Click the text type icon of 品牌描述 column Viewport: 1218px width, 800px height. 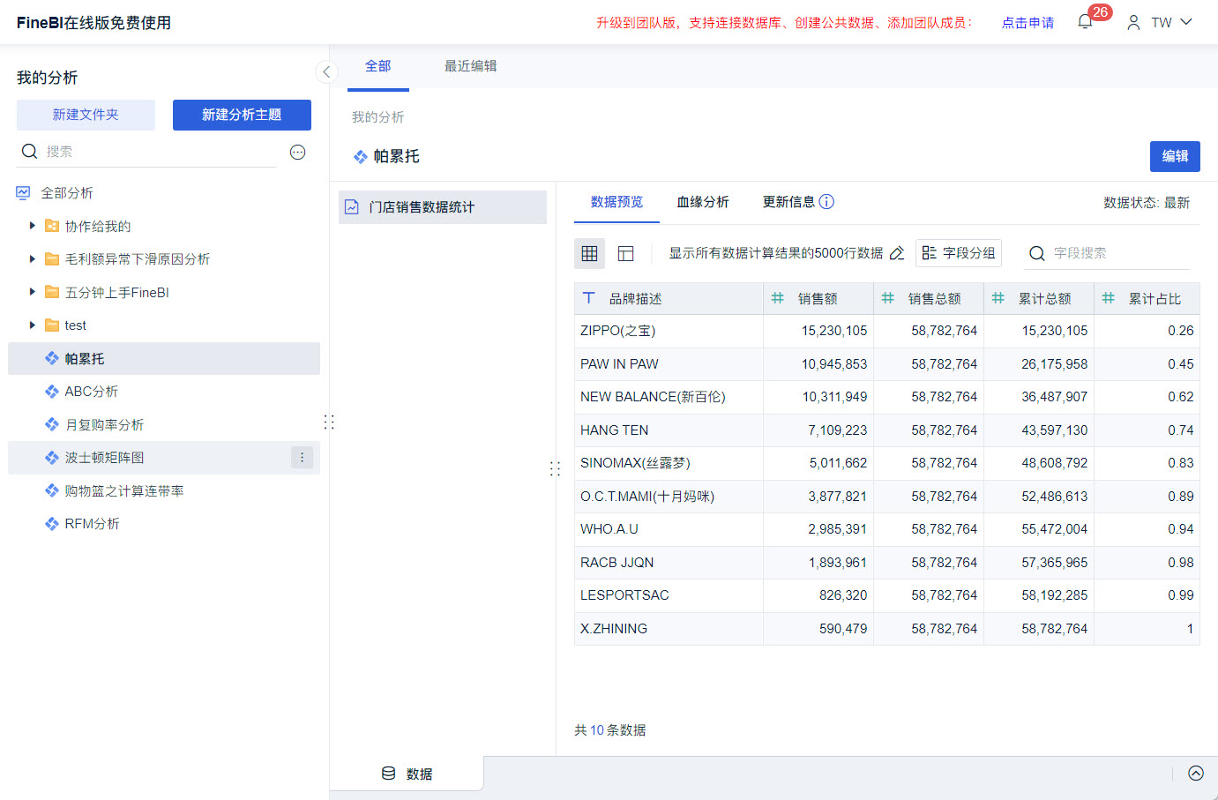[589, 298]
